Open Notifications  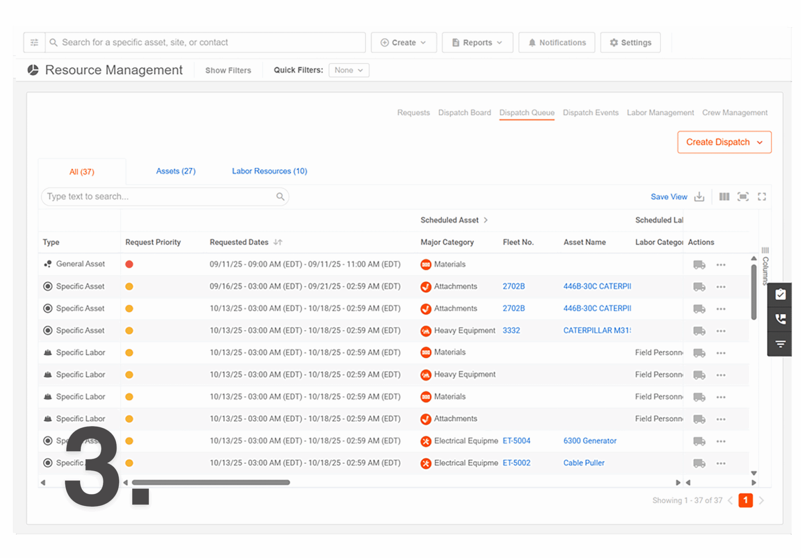pos(557,42)
